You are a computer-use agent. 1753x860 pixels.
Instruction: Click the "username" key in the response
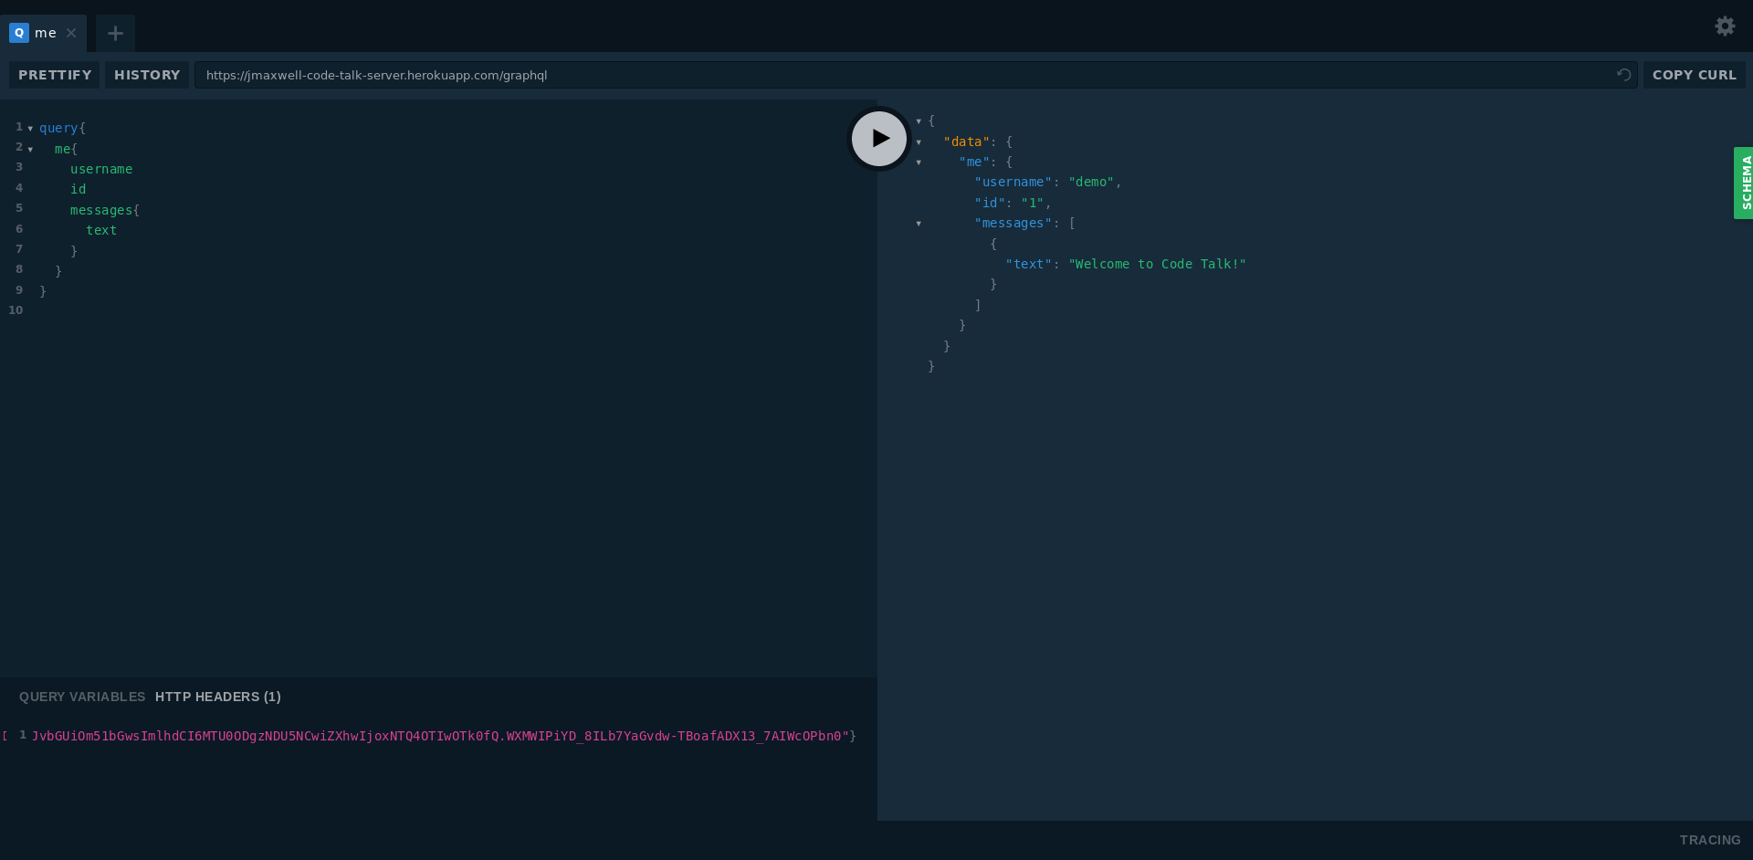tap(1013, 182)
